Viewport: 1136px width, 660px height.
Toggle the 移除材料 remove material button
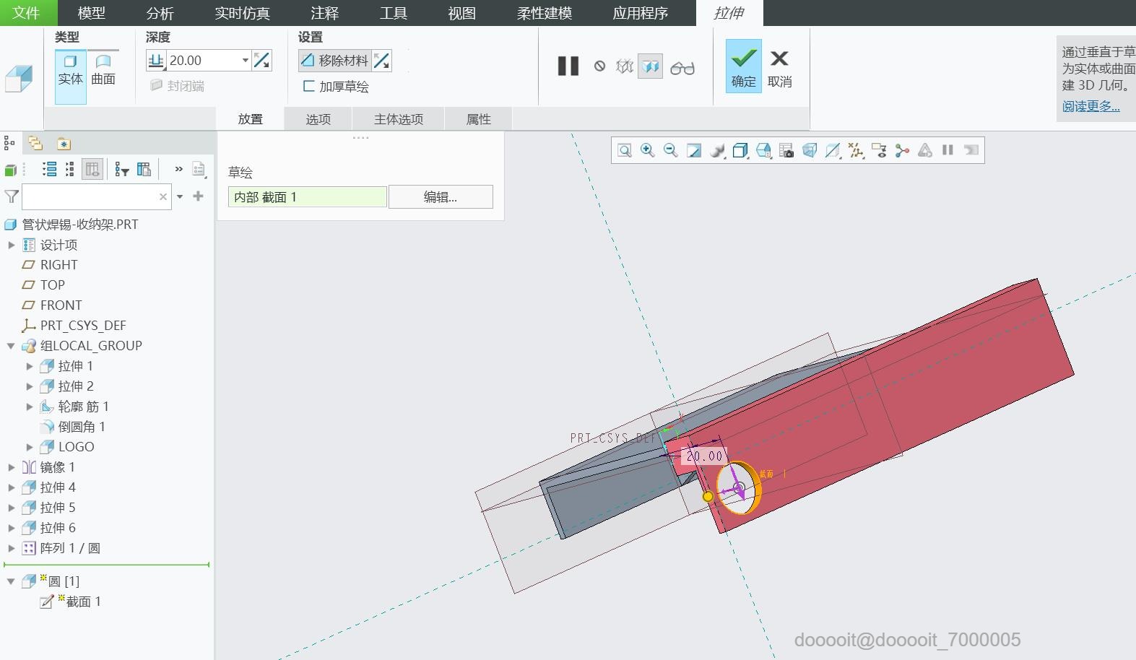point(335,61)
